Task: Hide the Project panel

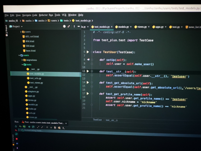Action: point(79,27)
